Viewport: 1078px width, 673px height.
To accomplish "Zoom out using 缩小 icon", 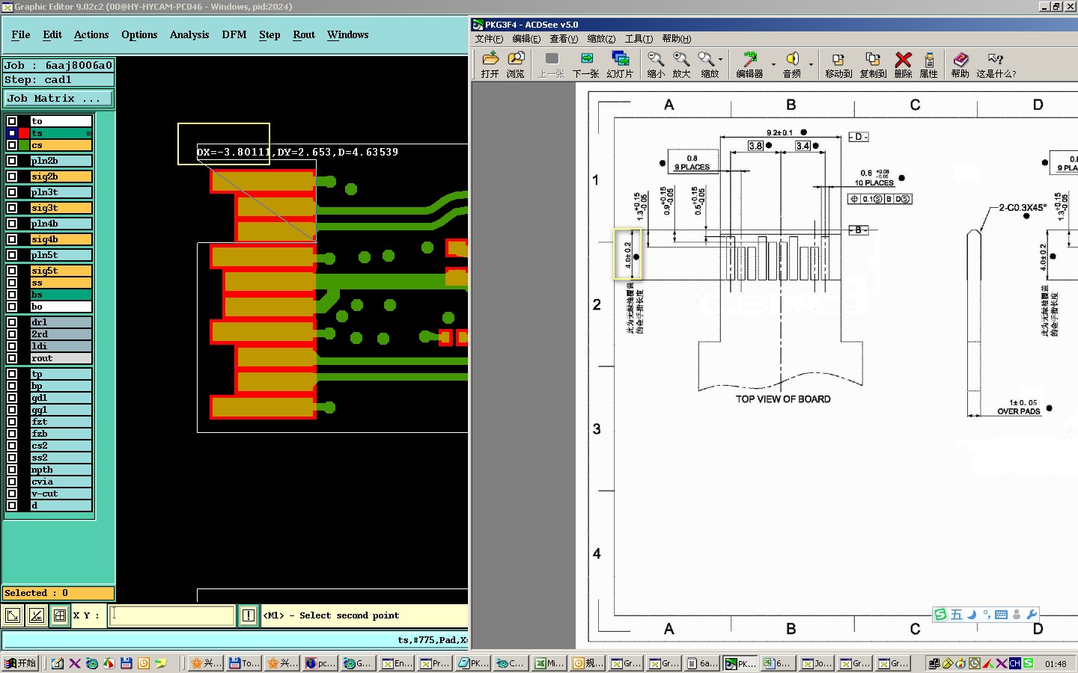I will [x=656, y=60].
